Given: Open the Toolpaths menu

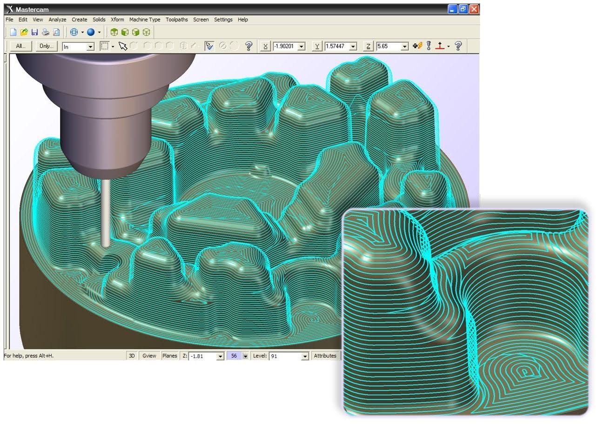Looking at the screenshot, I should tap(176, 20).
